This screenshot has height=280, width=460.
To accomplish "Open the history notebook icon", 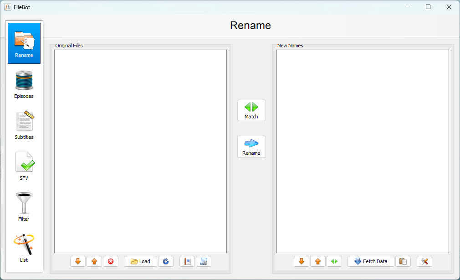I will [x=187, y=261].
